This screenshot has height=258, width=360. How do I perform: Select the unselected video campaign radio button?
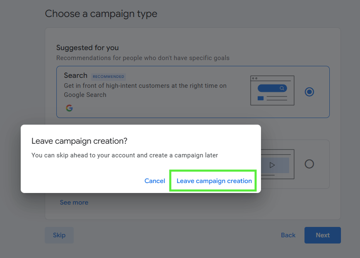coord(309,164)
